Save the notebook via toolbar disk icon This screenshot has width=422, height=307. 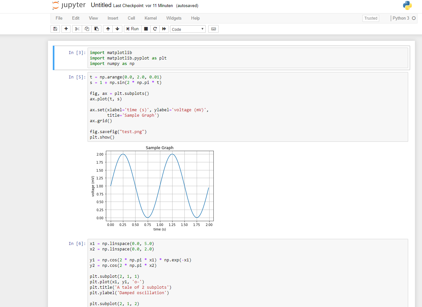click(x=55, y=29)
